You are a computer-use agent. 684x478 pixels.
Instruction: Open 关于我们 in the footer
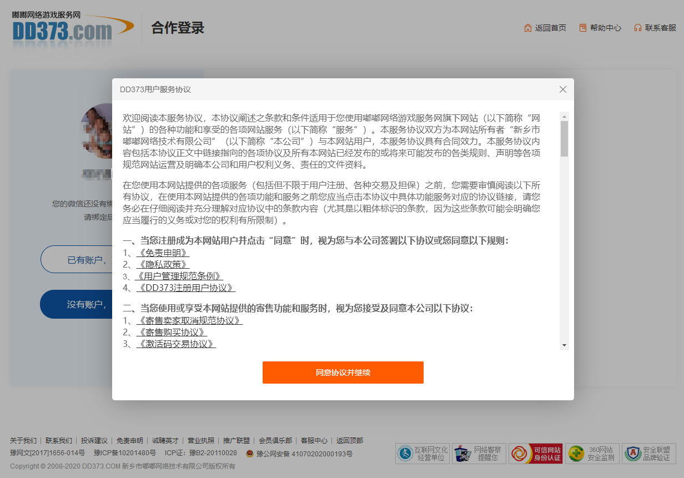(23, 440)
